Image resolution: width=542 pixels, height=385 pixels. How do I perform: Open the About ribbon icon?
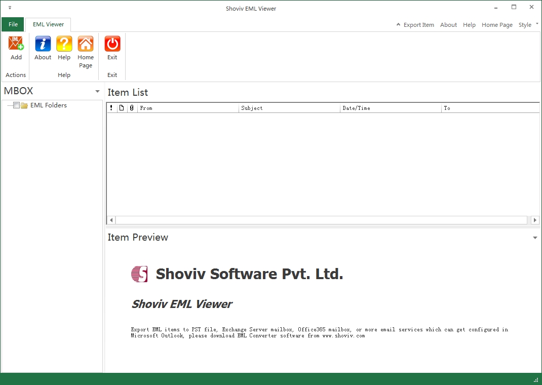coord(43,44)
